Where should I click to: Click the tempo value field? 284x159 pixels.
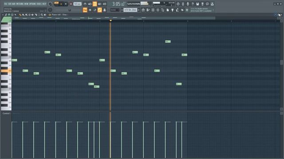77,4
